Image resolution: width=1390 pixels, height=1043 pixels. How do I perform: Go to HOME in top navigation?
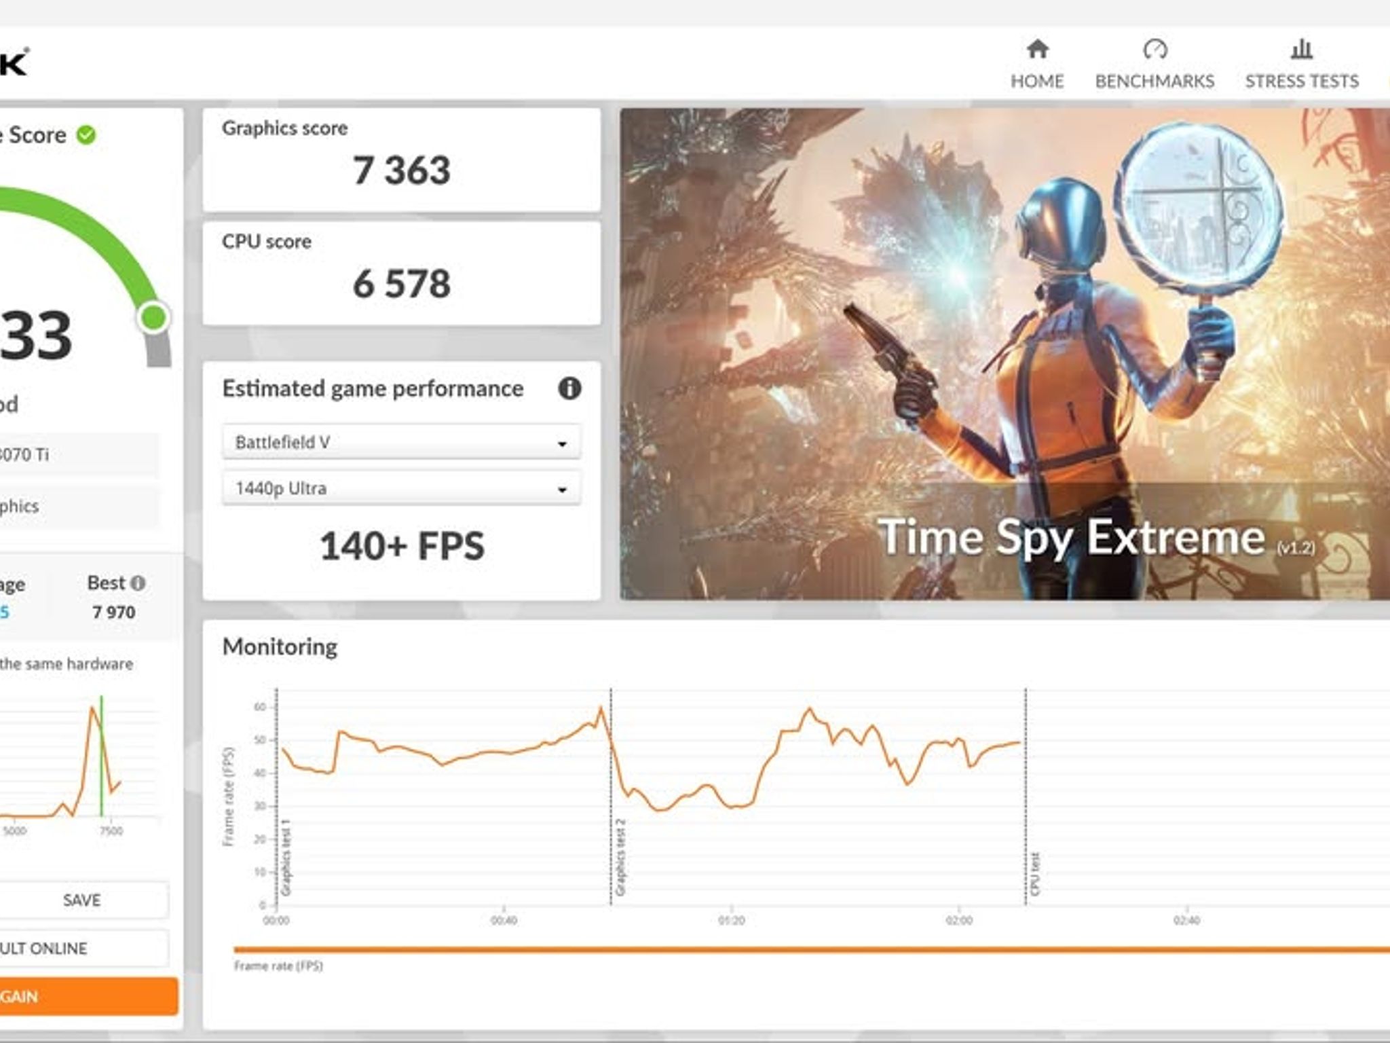coord(1037,81)
